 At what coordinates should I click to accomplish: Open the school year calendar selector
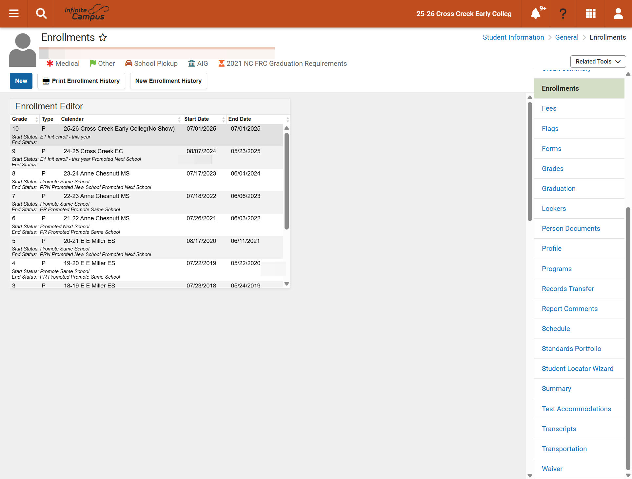click(464, 14)
